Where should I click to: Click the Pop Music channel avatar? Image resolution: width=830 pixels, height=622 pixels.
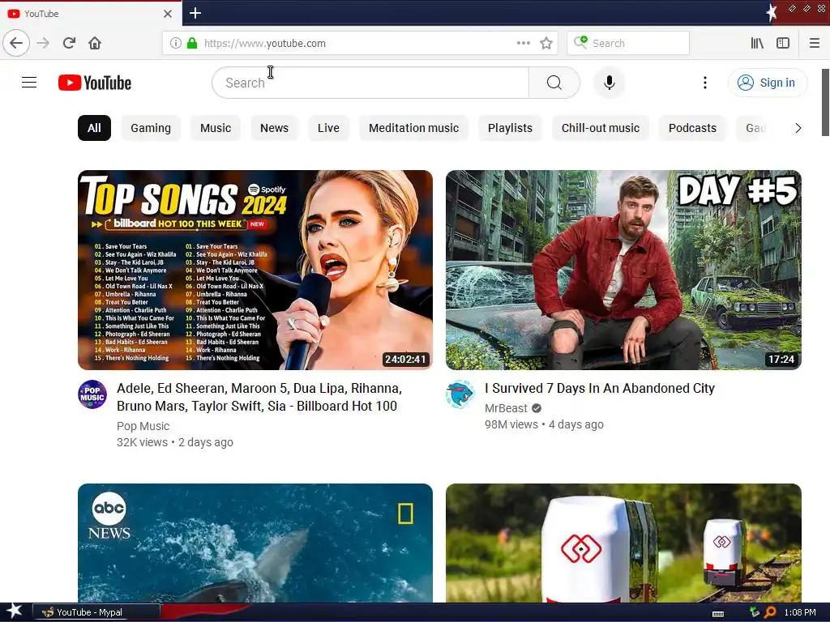click(92, 394)
